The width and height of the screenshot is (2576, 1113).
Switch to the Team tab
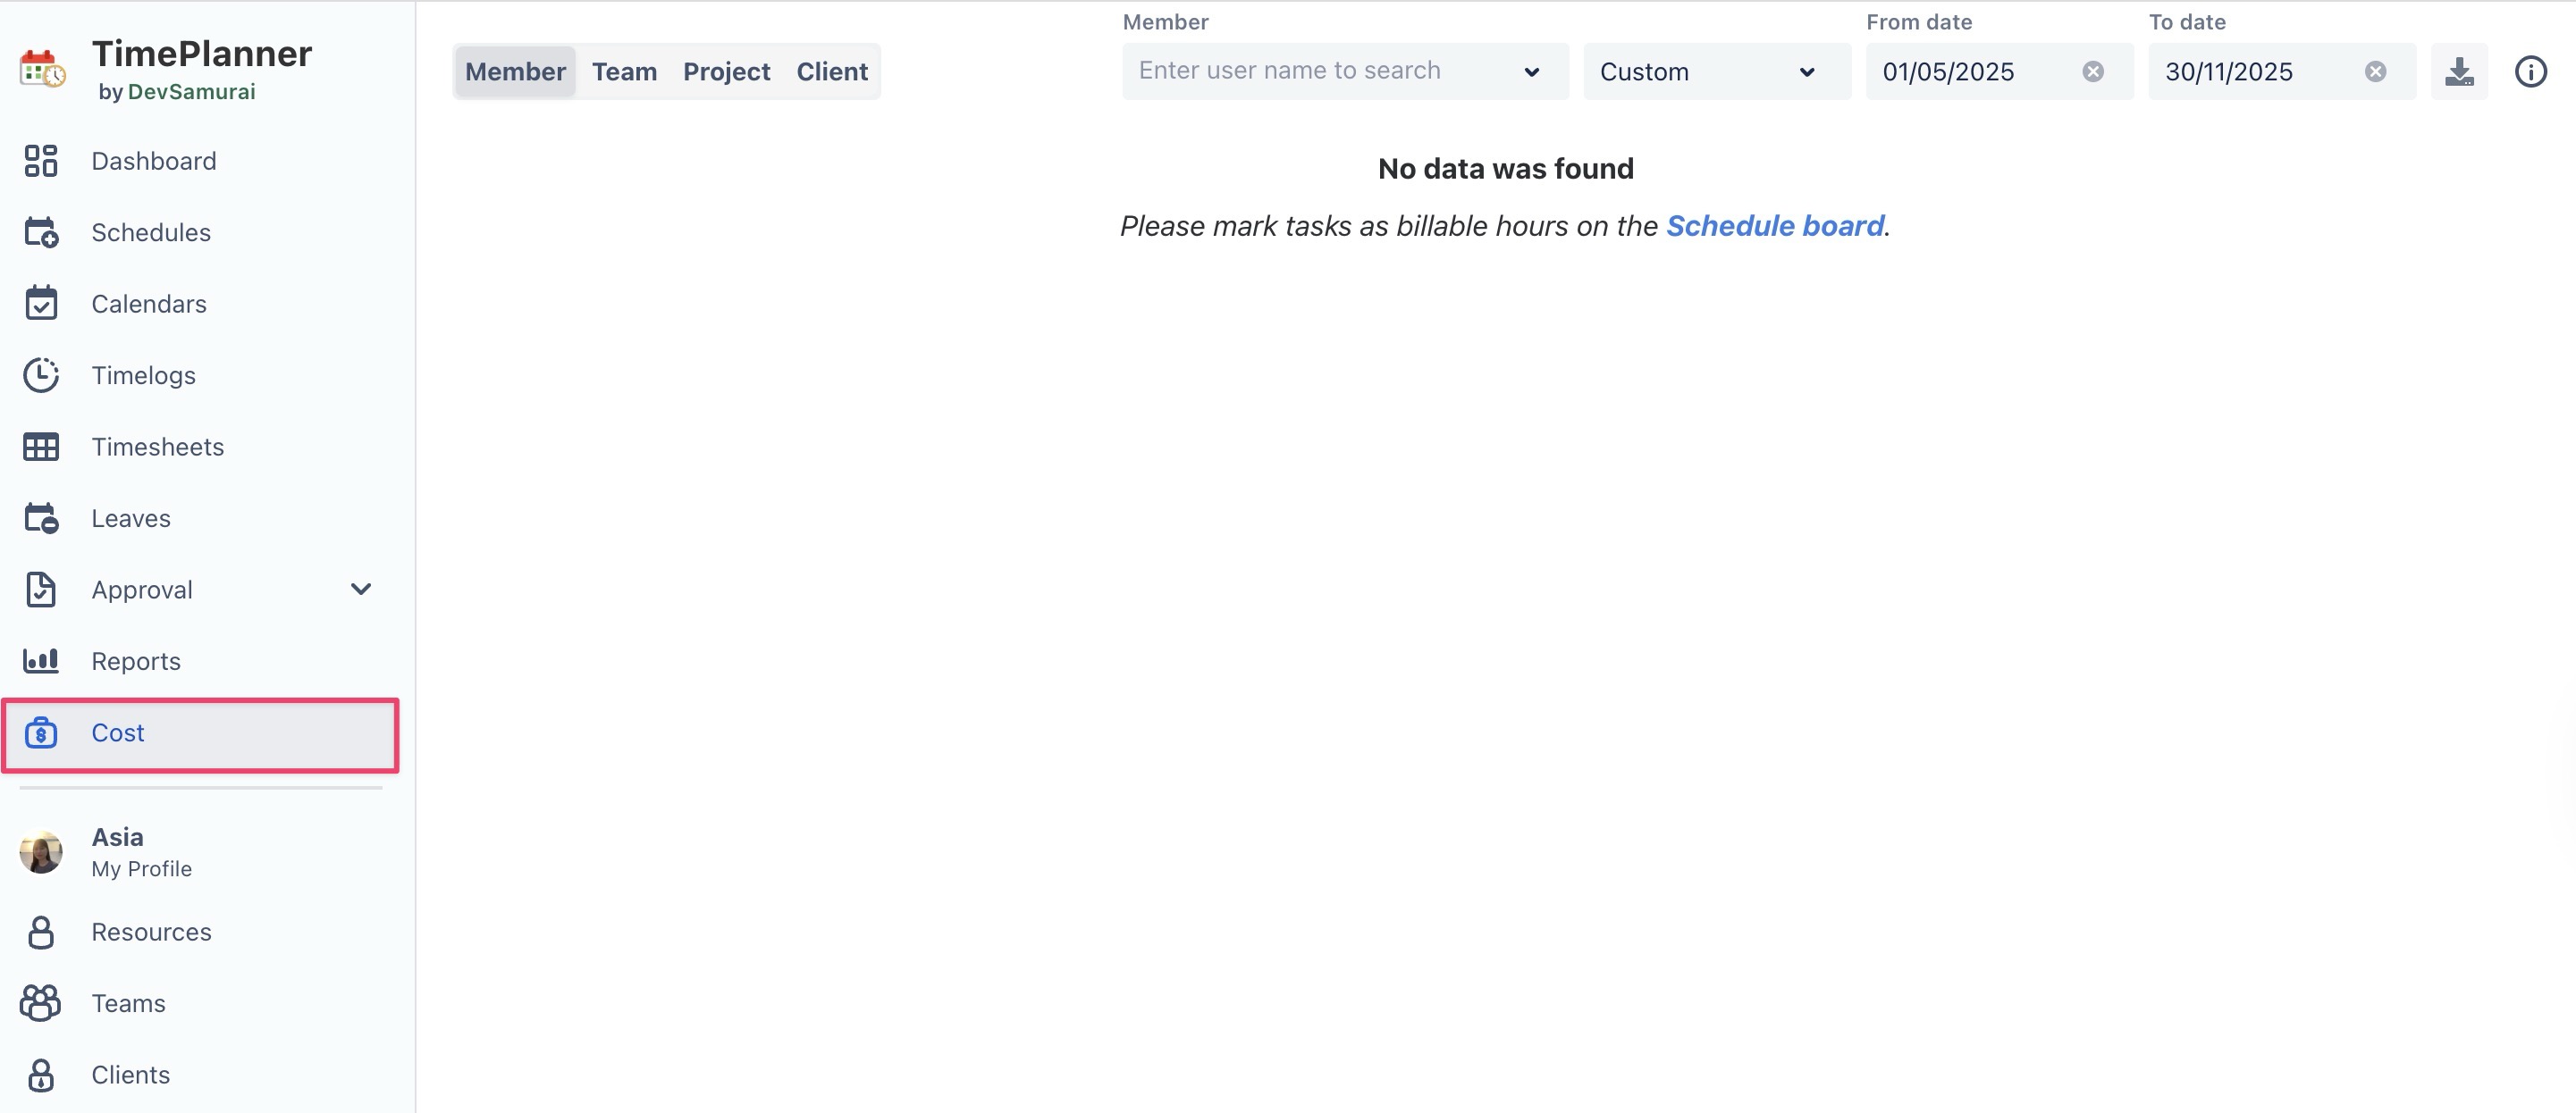[624, 72]
